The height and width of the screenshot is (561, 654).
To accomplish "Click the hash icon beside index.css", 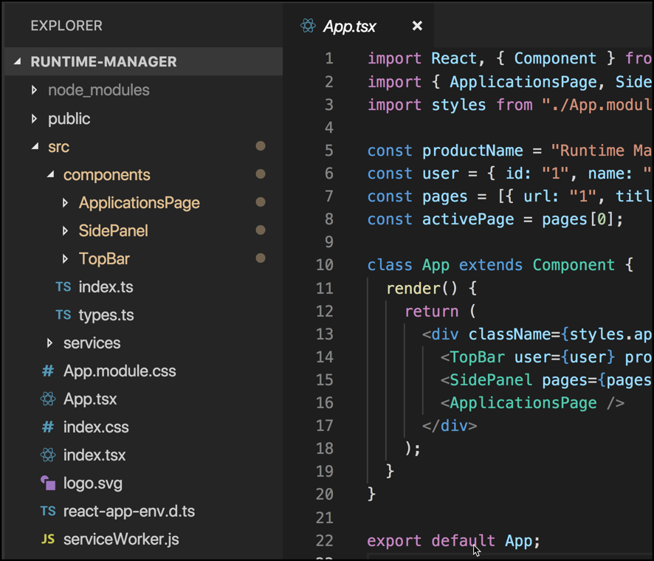I will pos(48,427).
